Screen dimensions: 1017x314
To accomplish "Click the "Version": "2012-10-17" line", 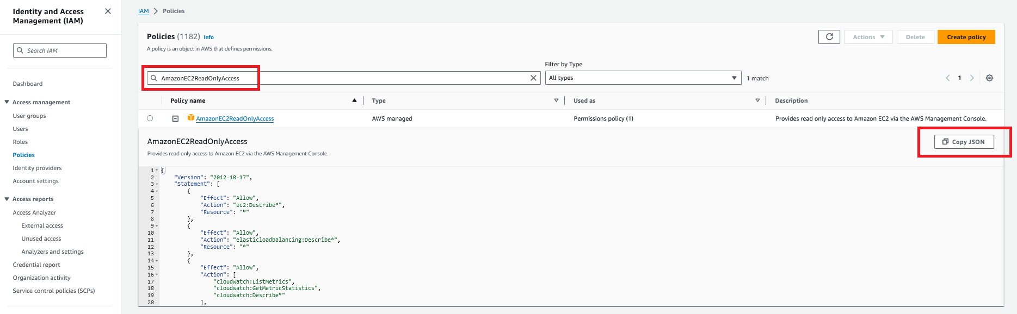I will tap(213, 178).
